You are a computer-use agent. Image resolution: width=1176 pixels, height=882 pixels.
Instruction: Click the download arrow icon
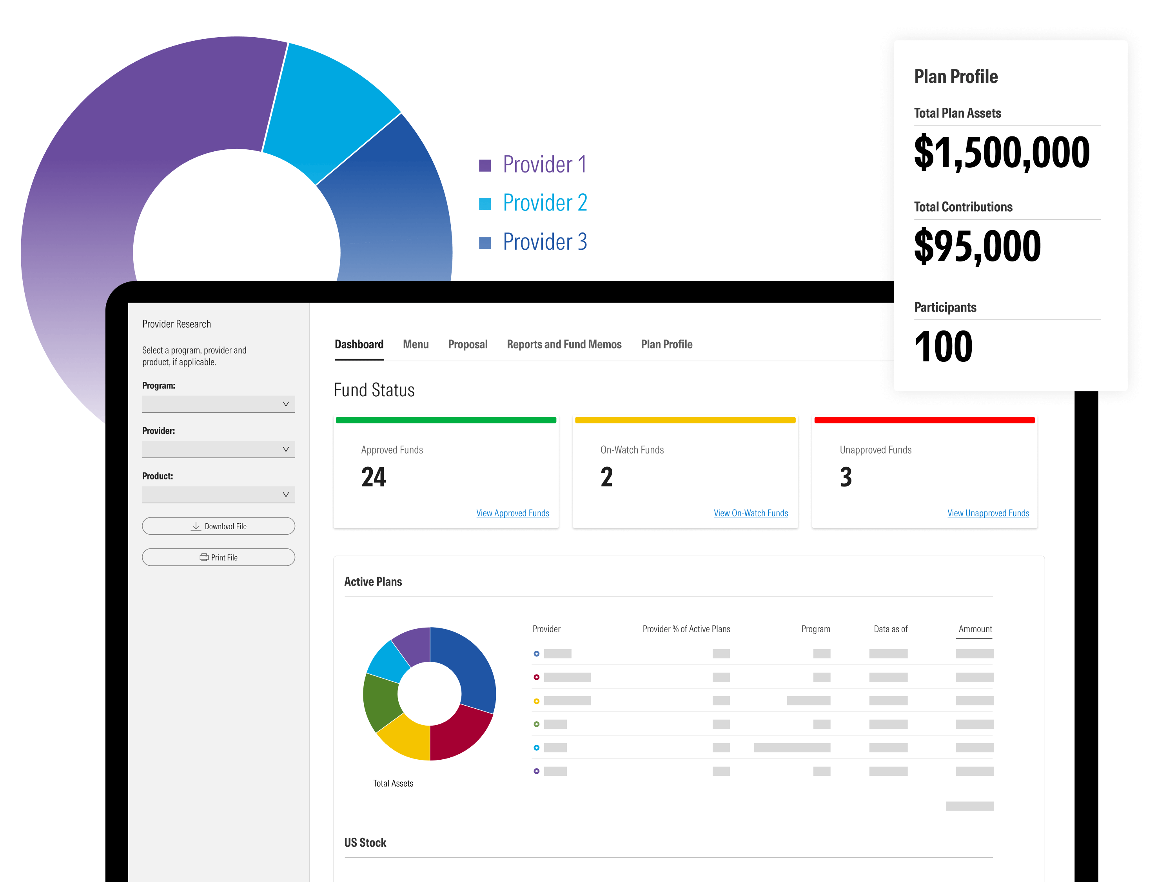pyautogui.click(x=196, y=526)
